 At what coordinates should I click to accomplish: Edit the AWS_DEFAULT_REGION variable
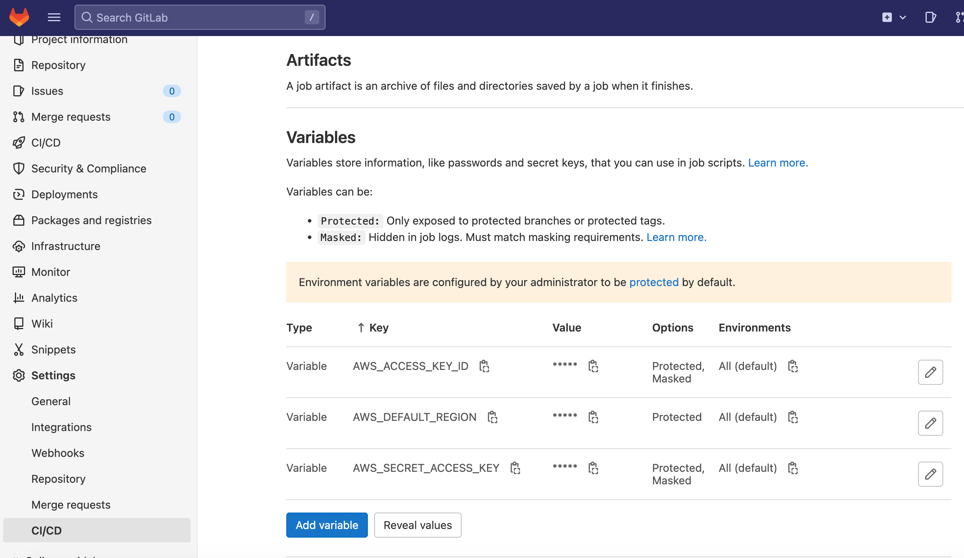click(930, 423)
